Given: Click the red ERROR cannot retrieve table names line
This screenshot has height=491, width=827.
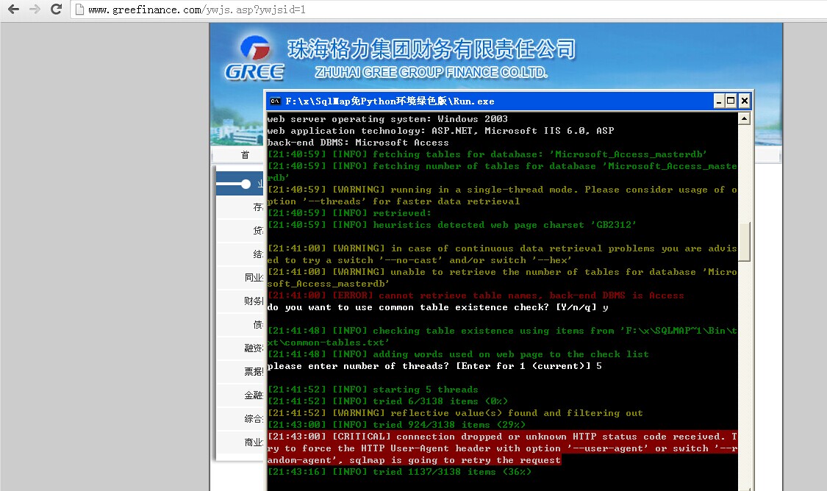Looking at the screenshot, I should click(x=476, y=295).
